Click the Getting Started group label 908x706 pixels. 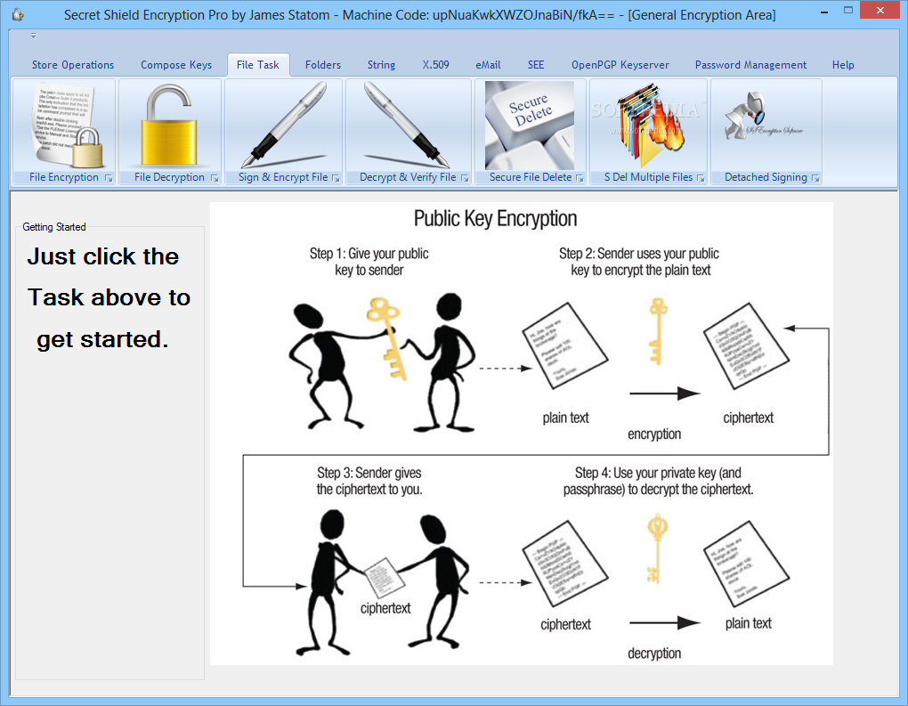pyautogui.click(x=53, y=227)
